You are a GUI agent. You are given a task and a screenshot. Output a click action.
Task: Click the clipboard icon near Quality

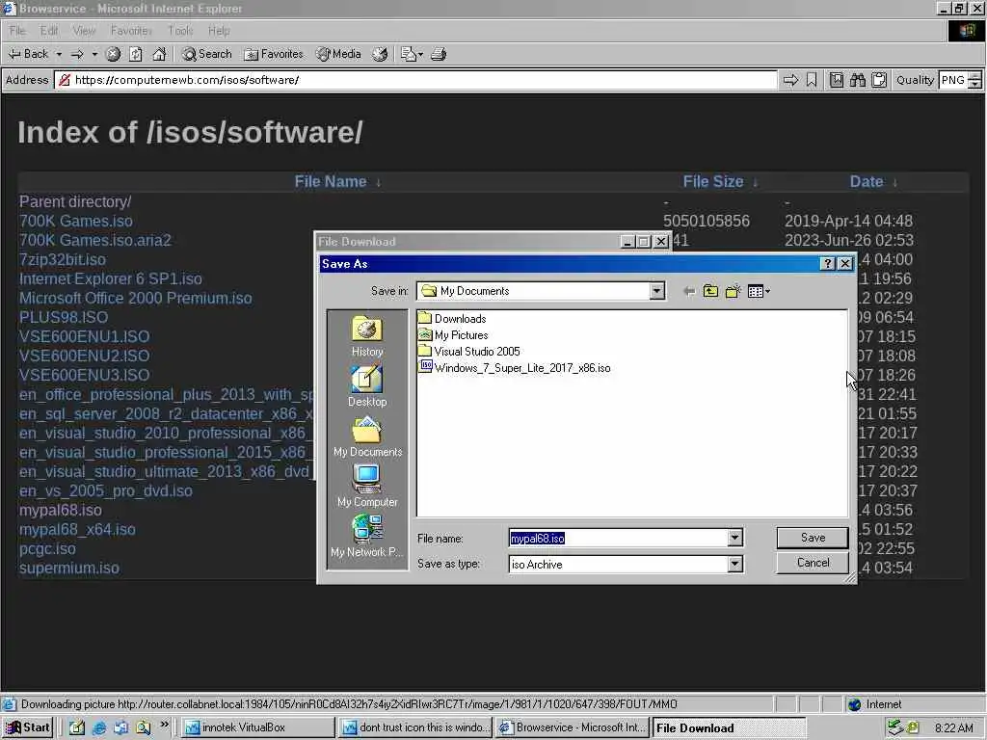(x=879, y=80)
